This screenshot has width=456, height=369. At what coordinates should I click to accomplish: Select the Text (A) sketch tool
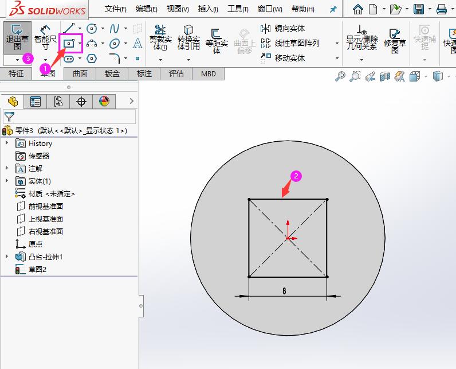click(137, 44)
